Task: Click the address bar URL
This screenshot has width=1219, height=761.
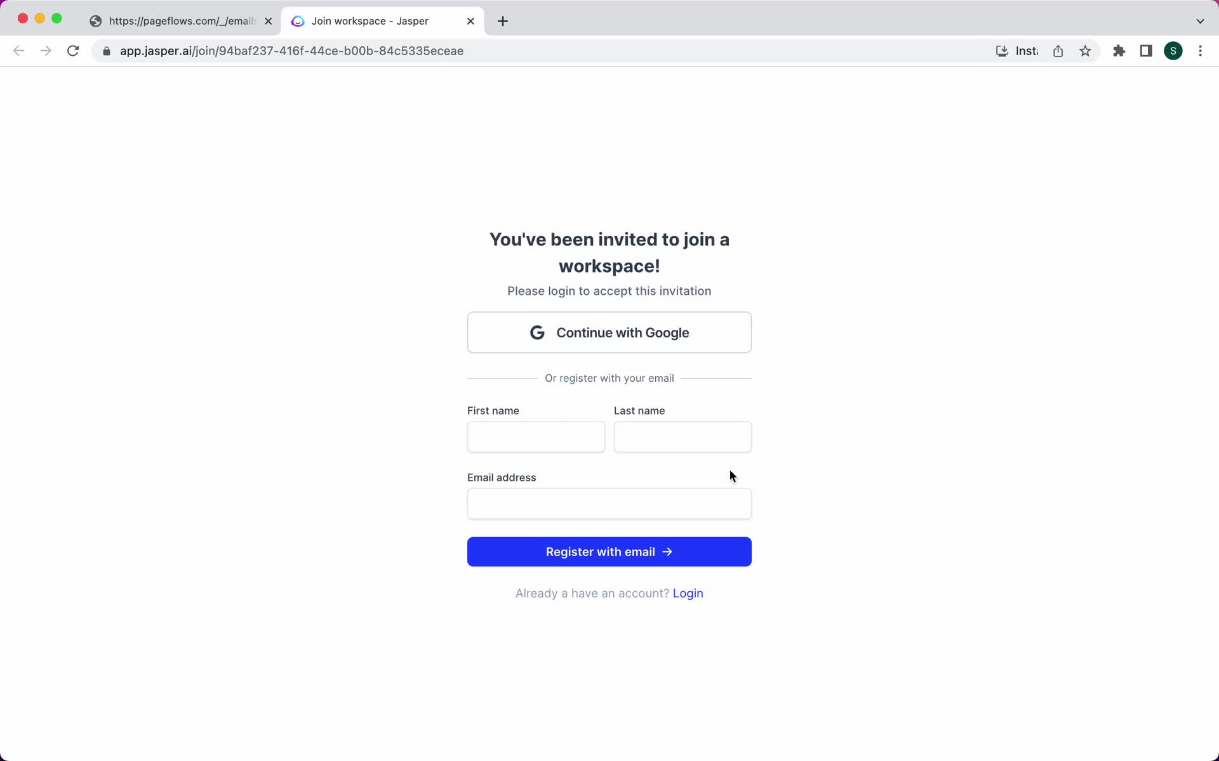Action: point(291,50)
